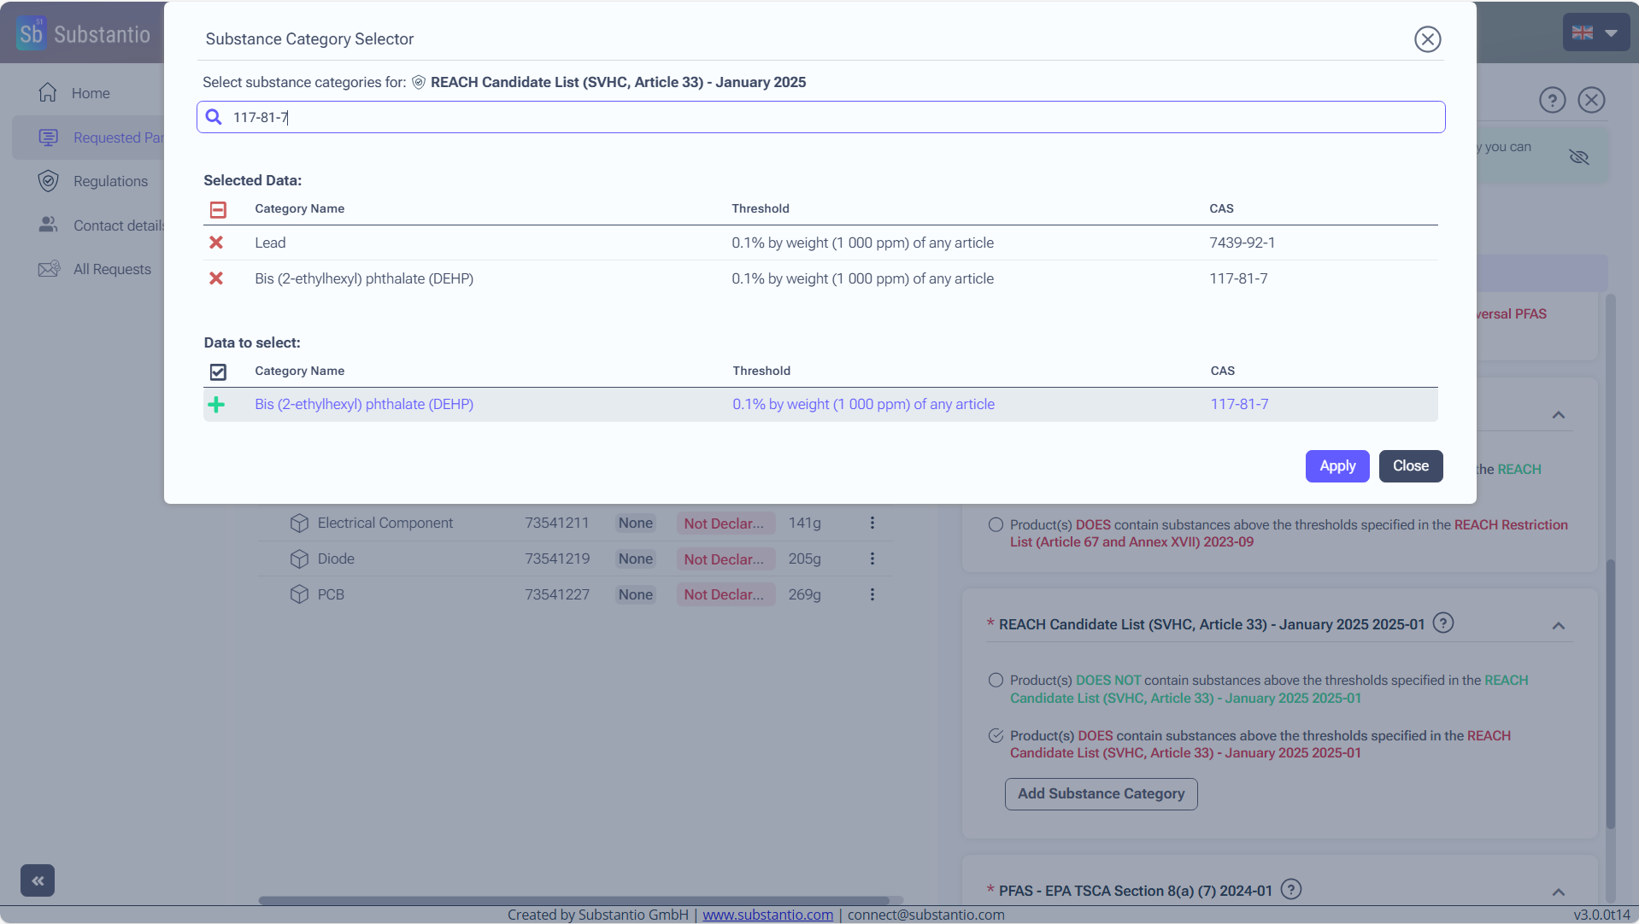This screenshot has height=924, width=1639.
Task: Click help icon beside REACH Candidate List heading
Action: (1442, 623)
